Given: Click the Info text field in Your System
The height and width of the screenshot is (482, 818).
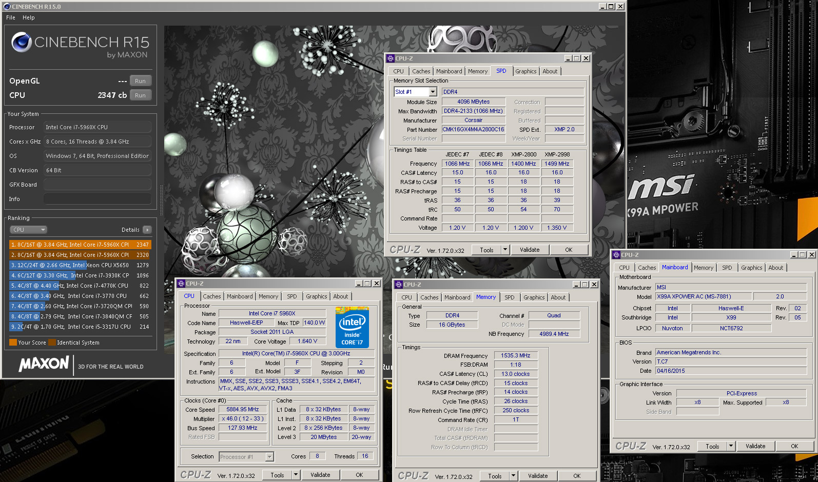Looking at the screenshot, I should tap(98, 199).
